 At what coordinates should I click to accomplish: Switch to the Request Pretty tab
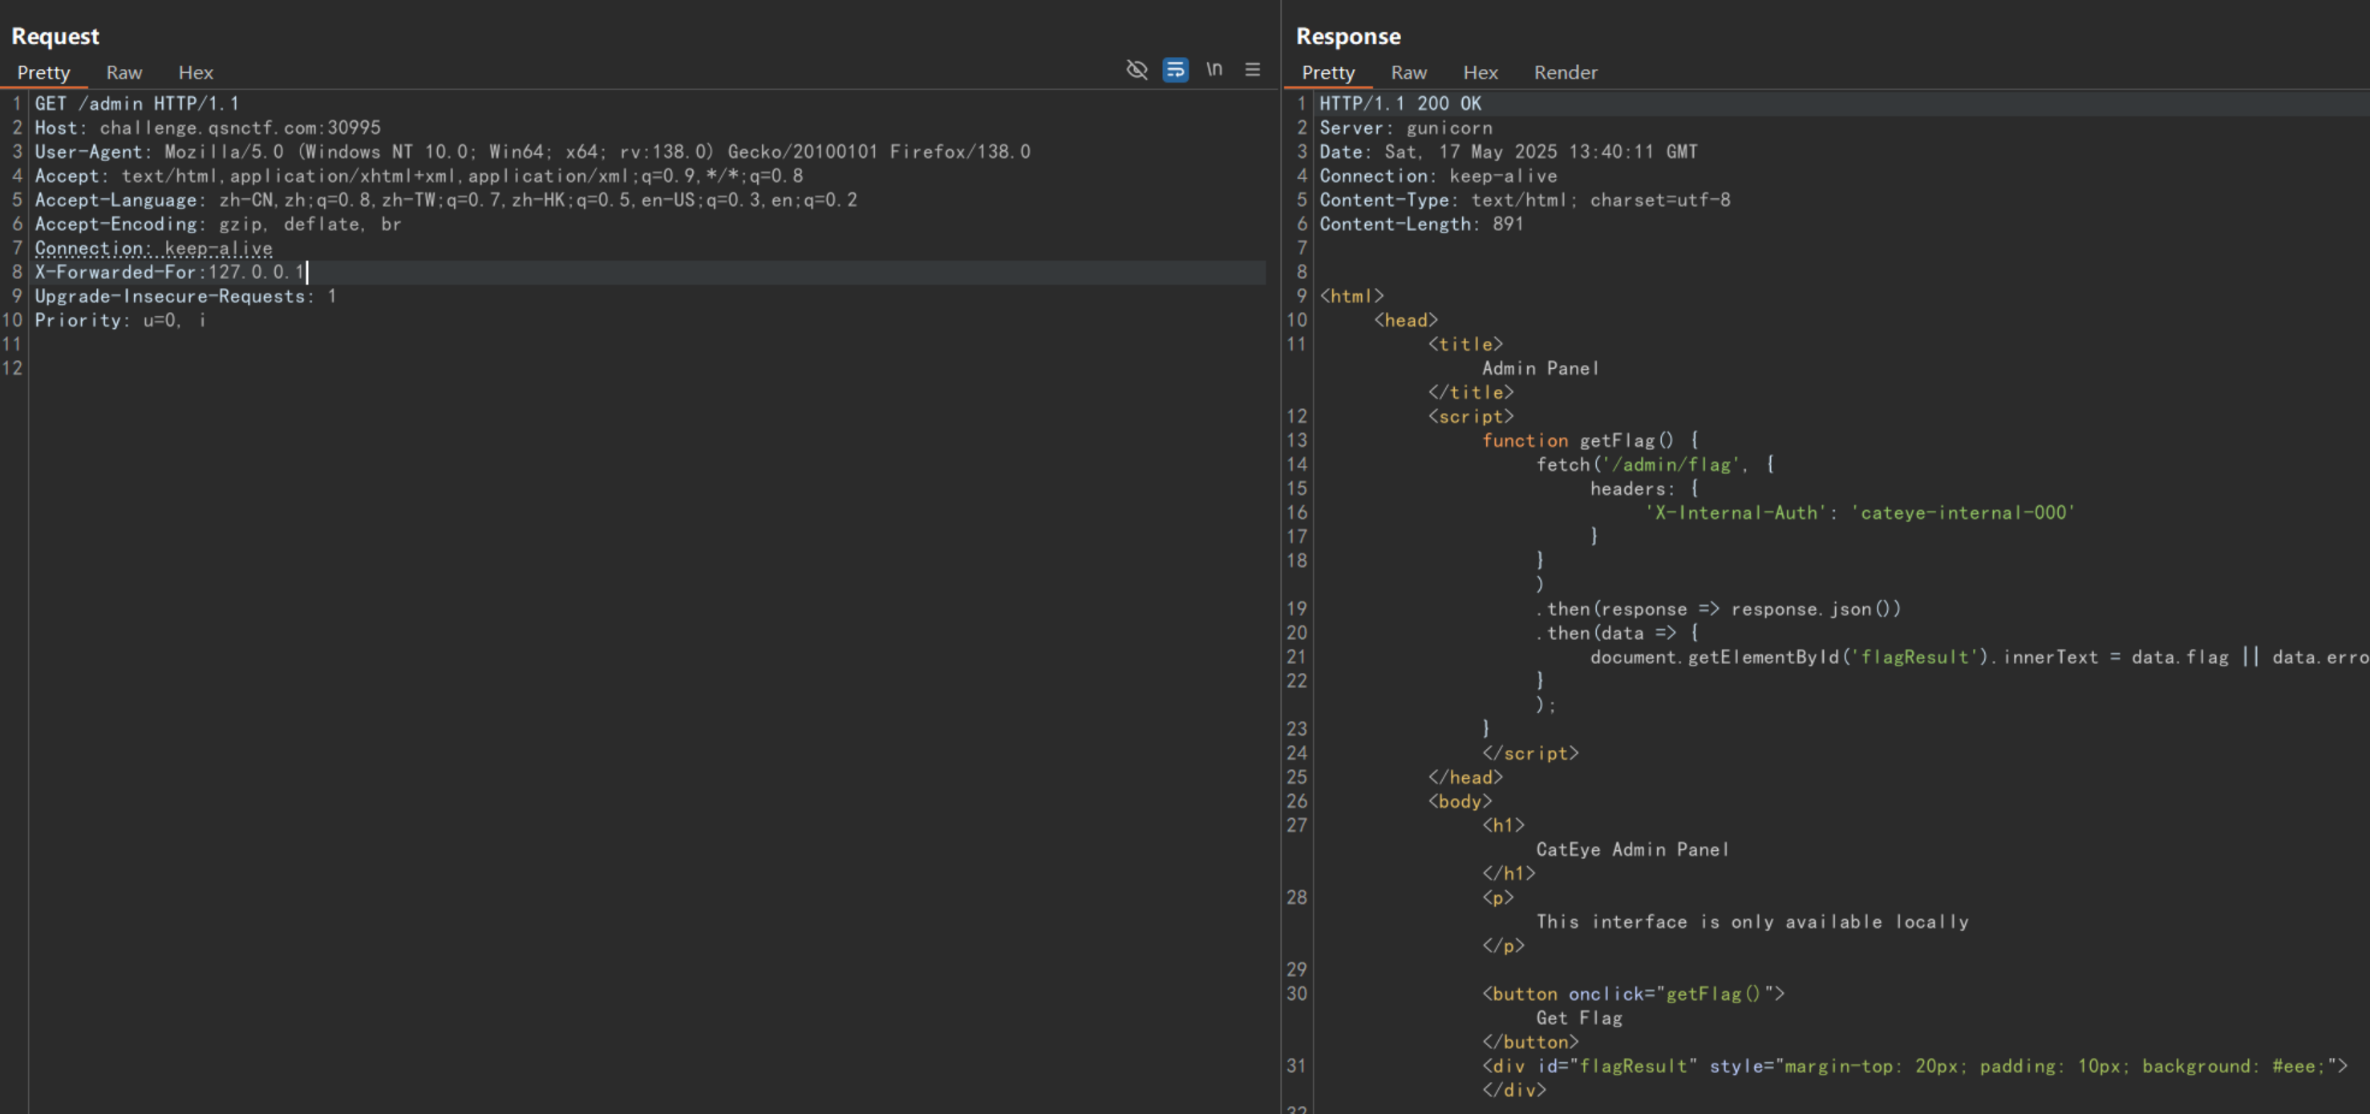click(43, 71)
